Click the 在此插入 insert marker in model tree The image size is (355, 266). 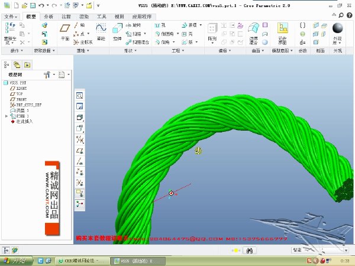22,121
